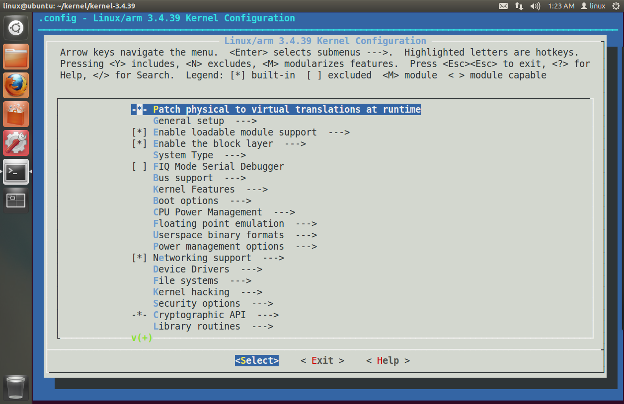624x404 pixels.
Task: Expand the Device Drivers submenu
Action: point(191,269)
